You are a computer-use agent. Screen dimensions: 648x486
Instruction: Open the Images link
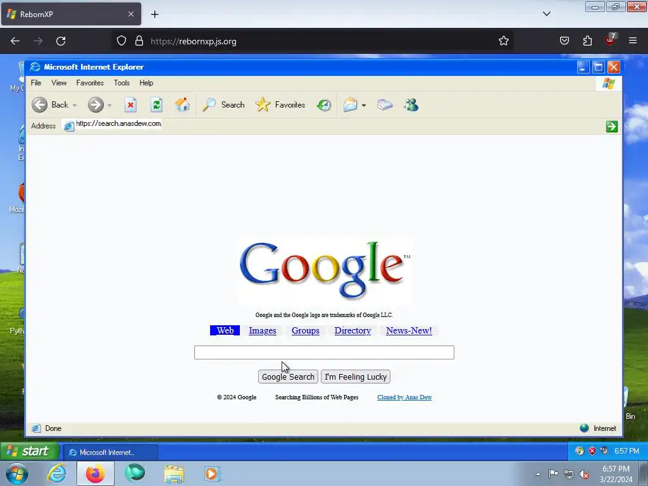tap(263, 330)
